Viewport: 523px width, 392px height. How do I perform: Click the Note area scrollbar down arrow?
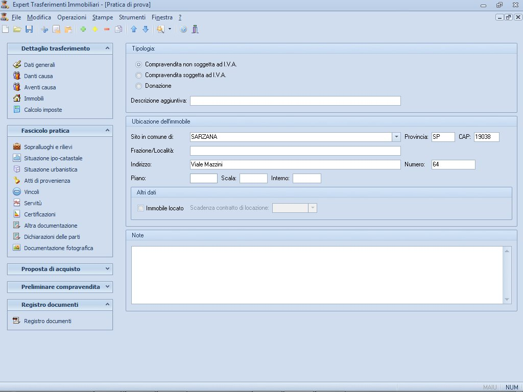(507, 300)
